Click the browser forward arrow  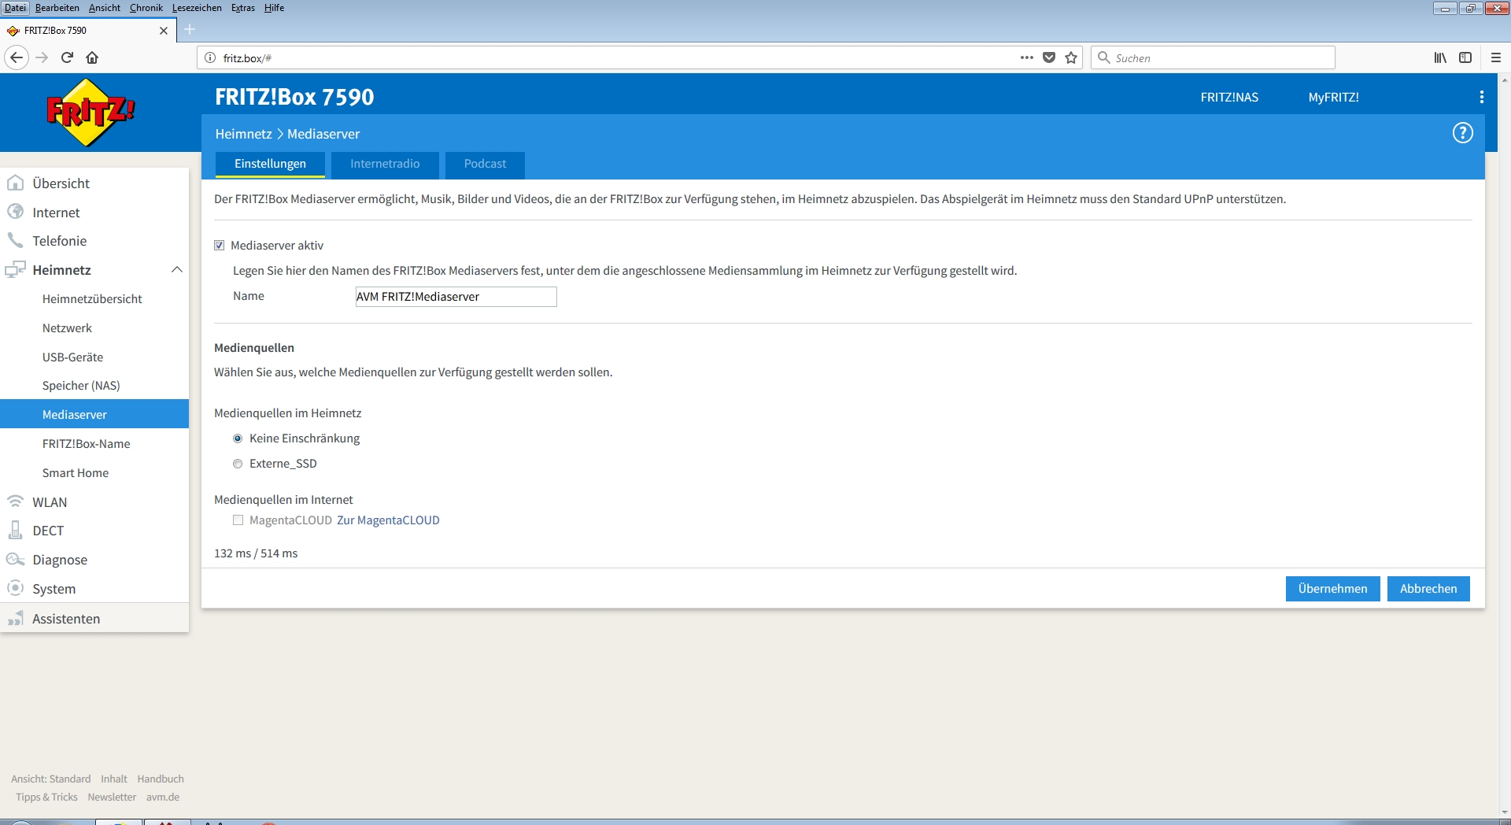[x=42, y=57]
